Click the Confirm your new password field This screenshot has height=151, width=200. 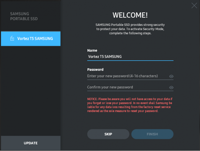click(x=128, y=87)
